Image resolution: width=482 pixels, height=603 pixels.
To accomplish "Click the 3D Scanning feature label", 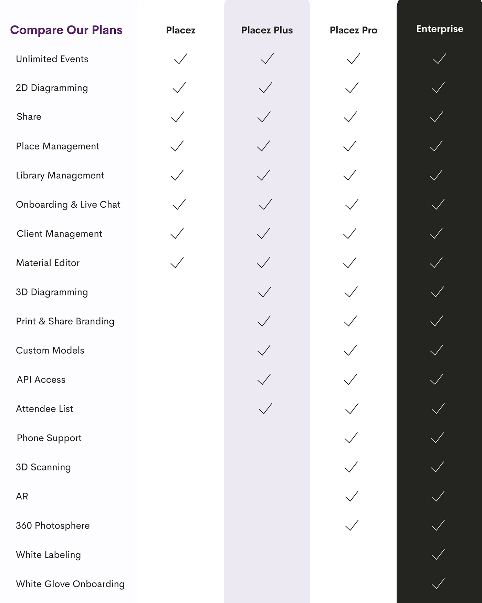I will [x=43, y=467].
